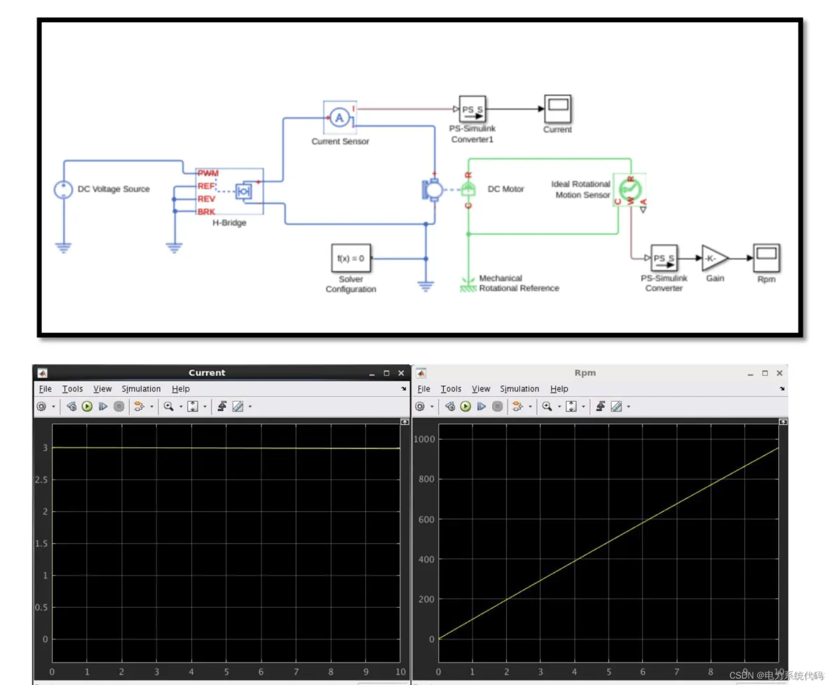Click the DC Motor label text
Screen dimensions: 830x685
[x=505, y=189]
